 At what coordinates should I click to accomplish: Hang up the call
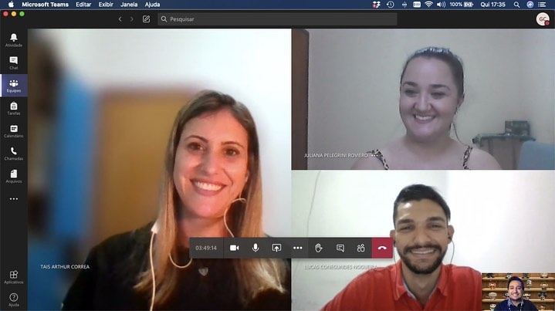382,248
